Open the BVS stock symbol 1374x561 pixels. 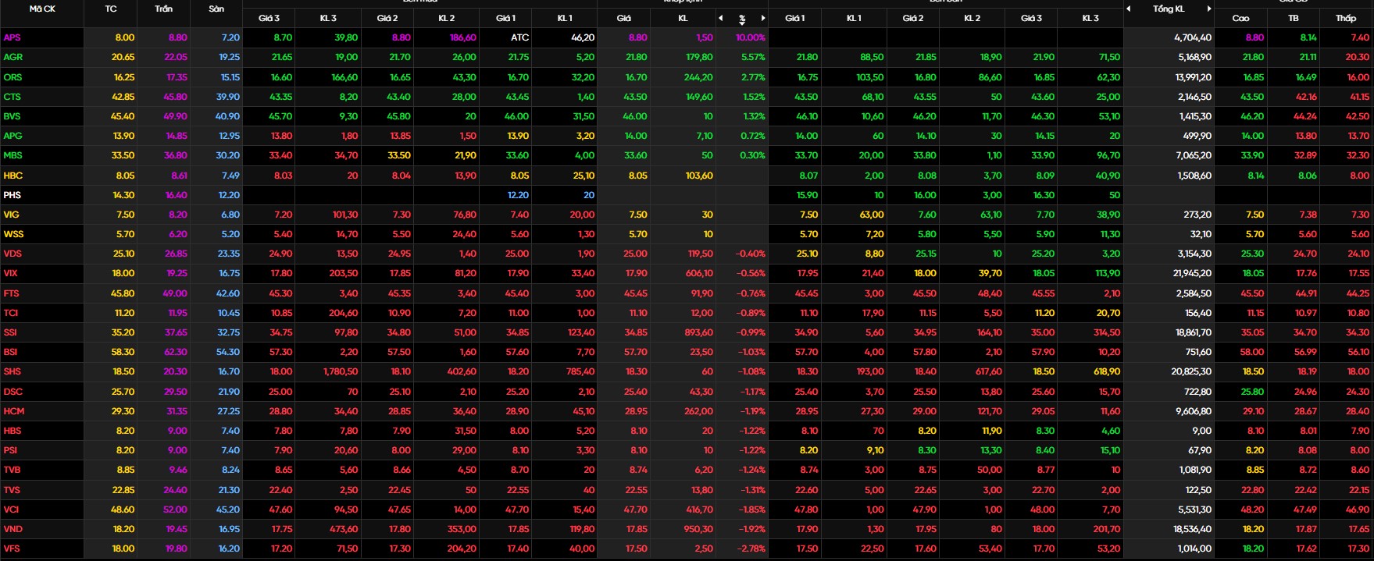coord(12,116)
